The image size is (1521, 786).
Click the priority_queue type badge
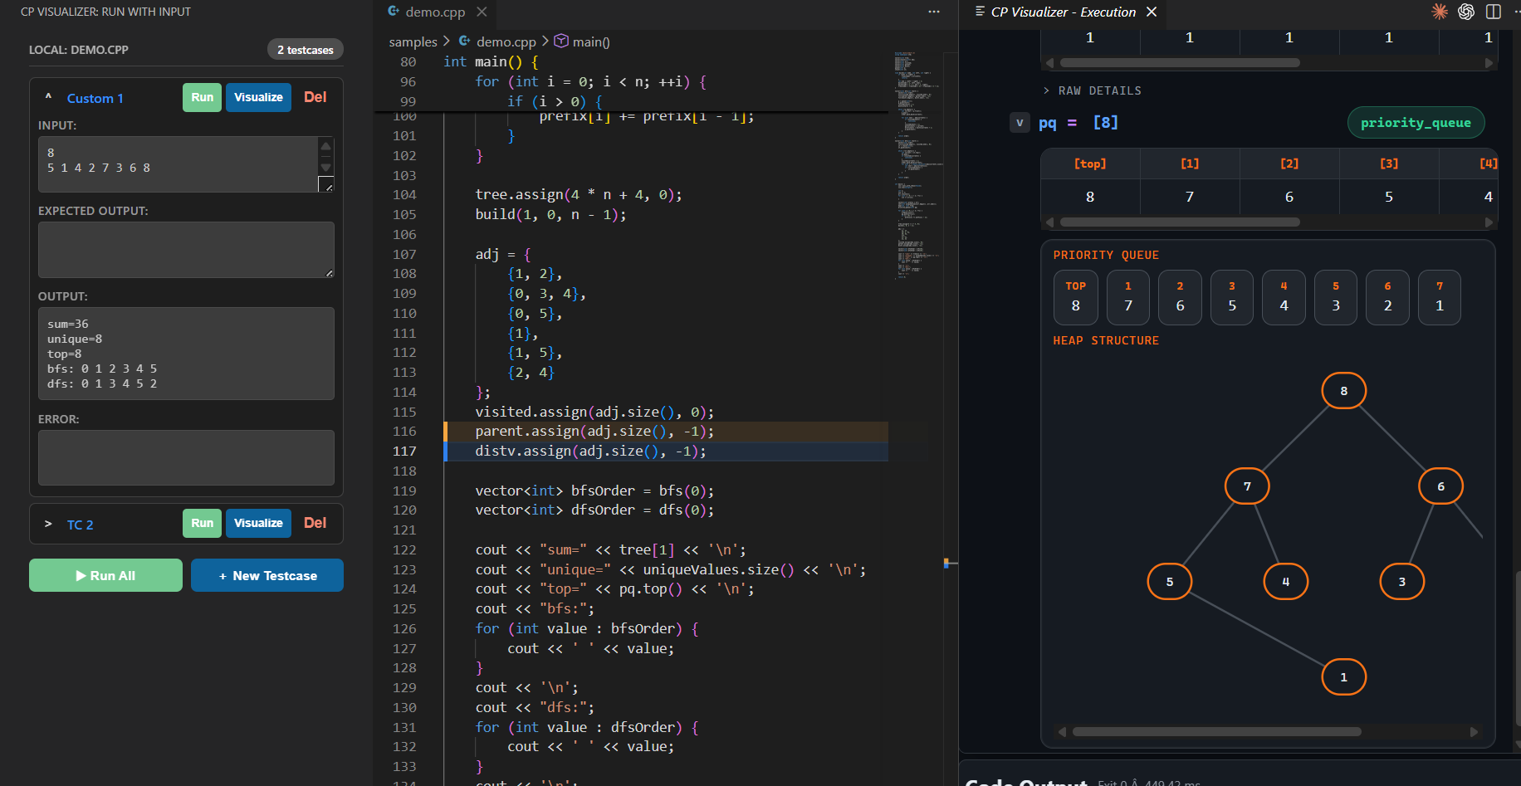coord(1416,123)
